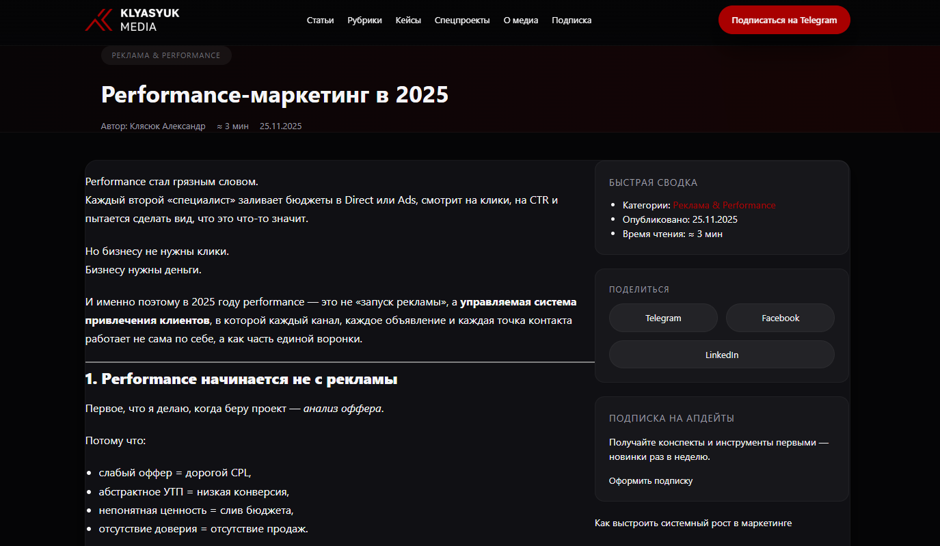The height and width of the screenshot is (546, 940).
Task: Open the Рубрики navigation item
Action: (x=364, y=20)
